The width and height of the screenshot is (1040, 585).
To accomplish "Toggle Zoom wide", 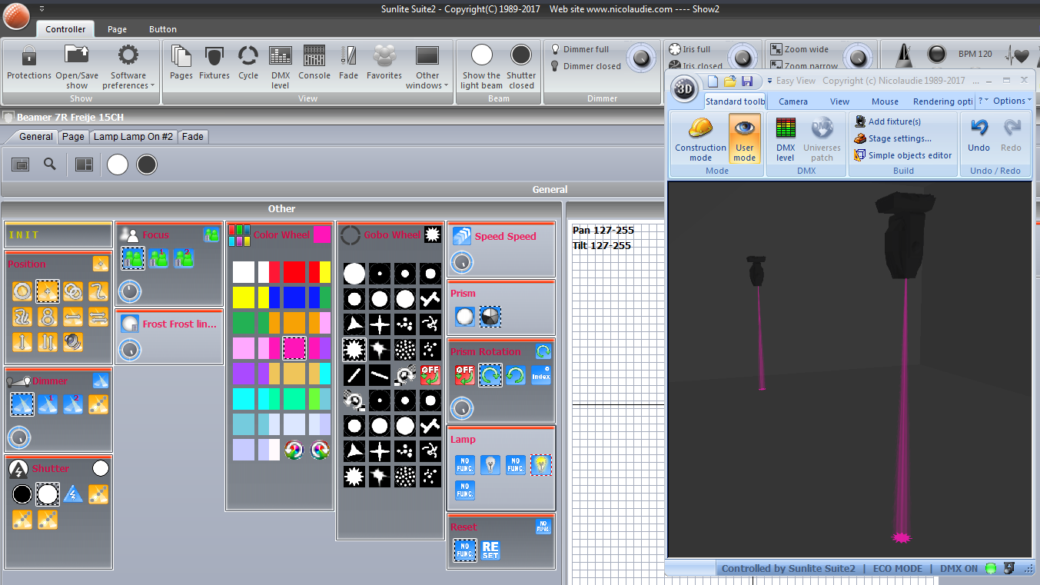I will [x=800, y=49].
